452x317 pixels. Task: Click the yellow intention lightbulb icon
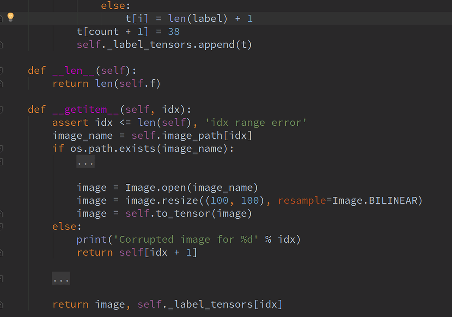point(10,18)
